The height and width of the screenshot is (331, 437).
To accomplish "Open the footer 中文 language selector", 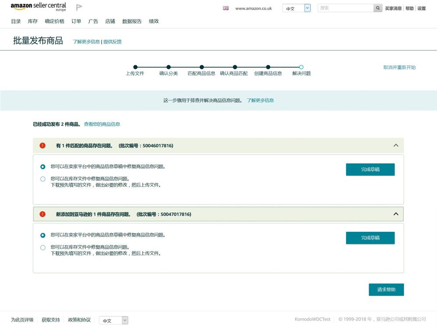I will tap(114, 320).
